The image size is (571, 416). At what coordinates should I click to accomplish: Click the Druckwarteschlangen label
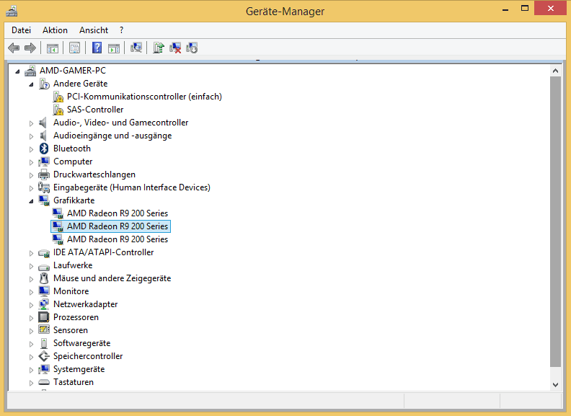[x=94, y=174]
